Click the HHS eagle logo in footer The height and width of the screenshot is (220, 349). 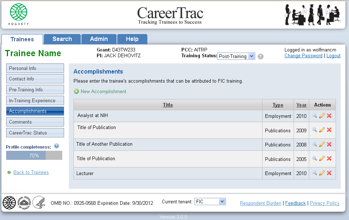[x=39, y=202]
